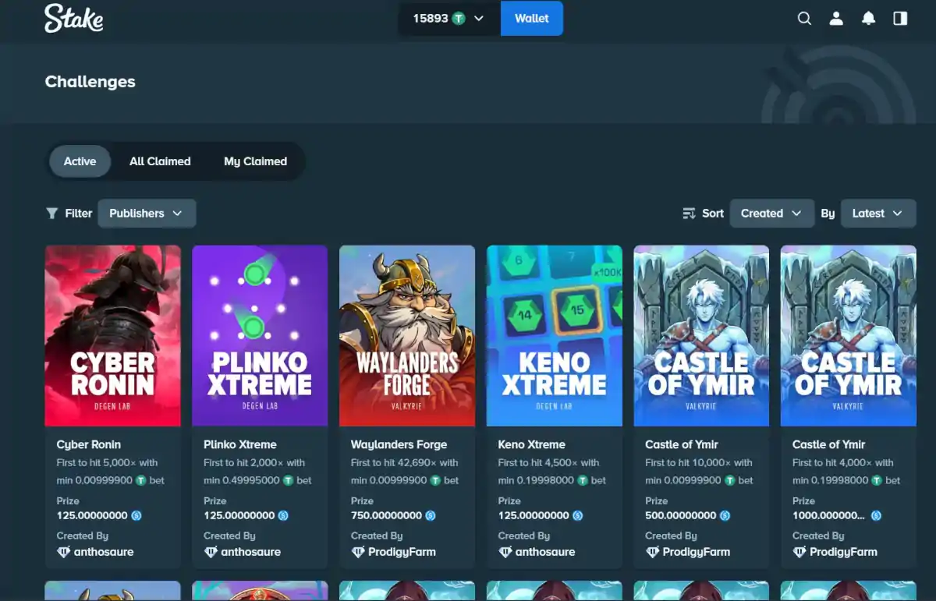Click prize coin icon on Keno Xtreme card
Image resolution: width=936 pixels, height=601 pixels.
(578, 516)
